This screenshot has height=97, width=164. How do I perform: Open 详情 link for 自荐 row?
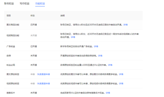point(100,56)
